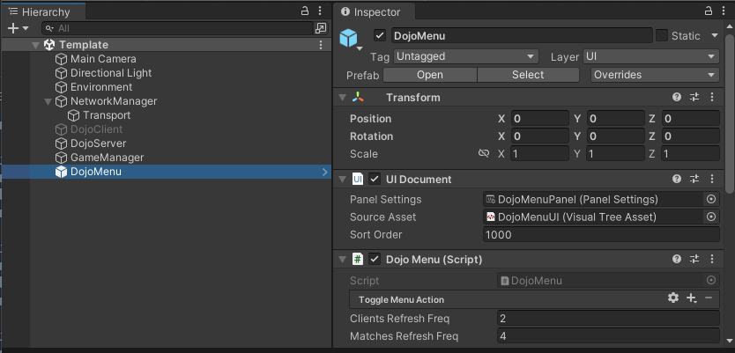
Task: Collapse the Template scene in Hierarchy
Action: pos(35,46)
